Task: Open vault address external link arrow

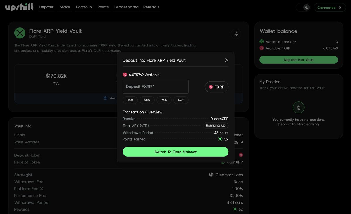Action: click(242, 142)
